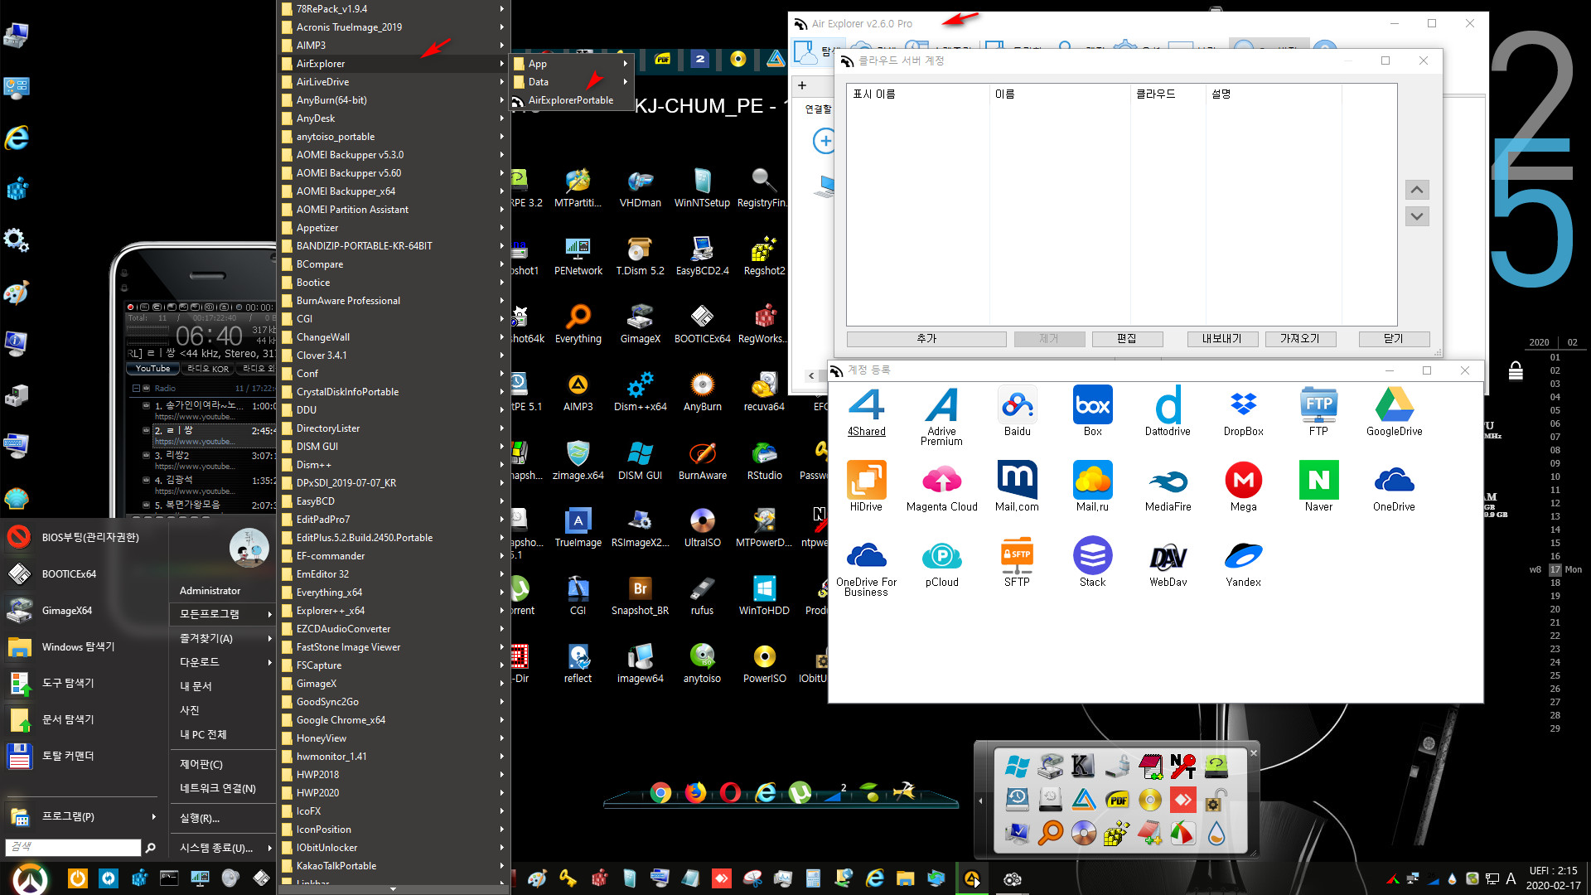1591x895 pixels.
Task: Expand 즐겨찾기(A) in start menu
Action: click(x=224, y=638)
